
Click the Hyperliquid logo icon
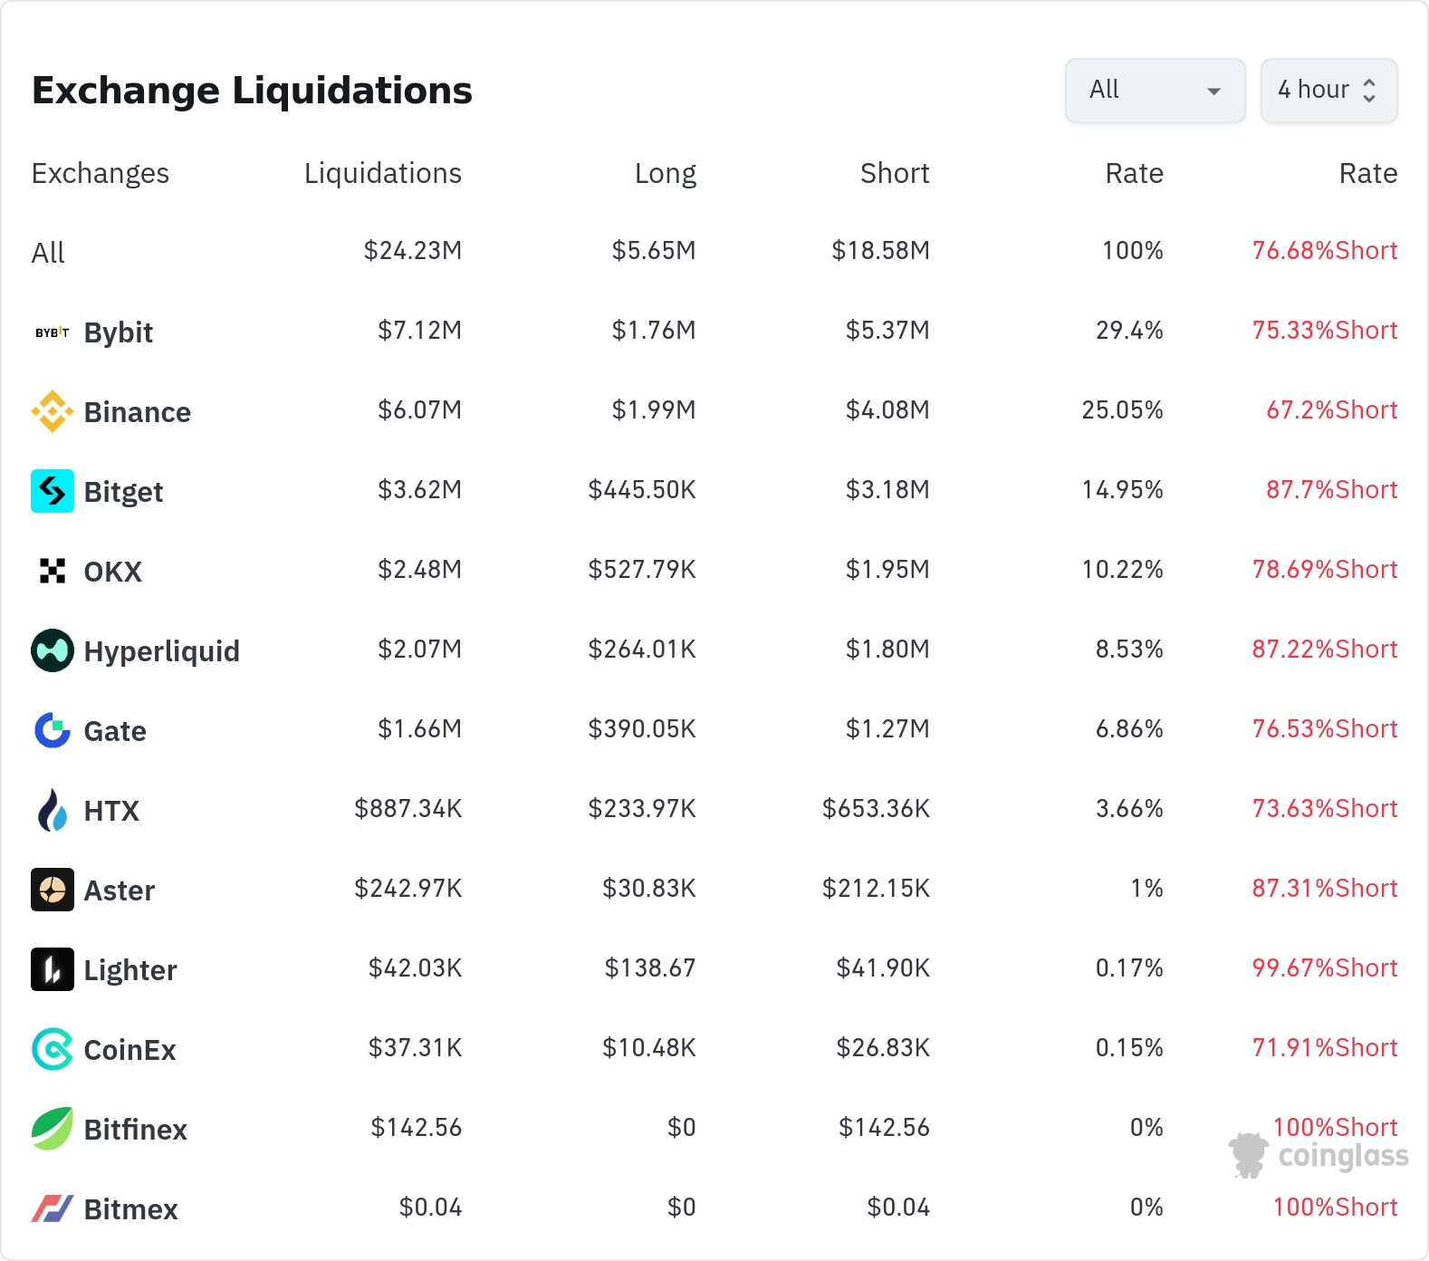[53, 650]
